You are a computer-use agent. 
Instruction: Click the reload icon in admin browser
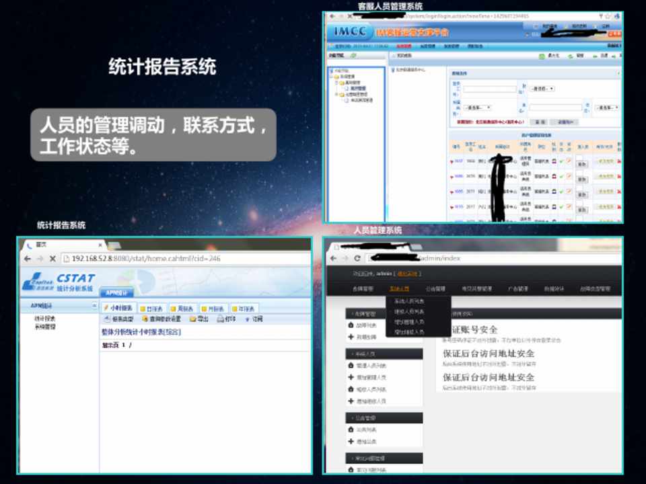coord(357,259)
